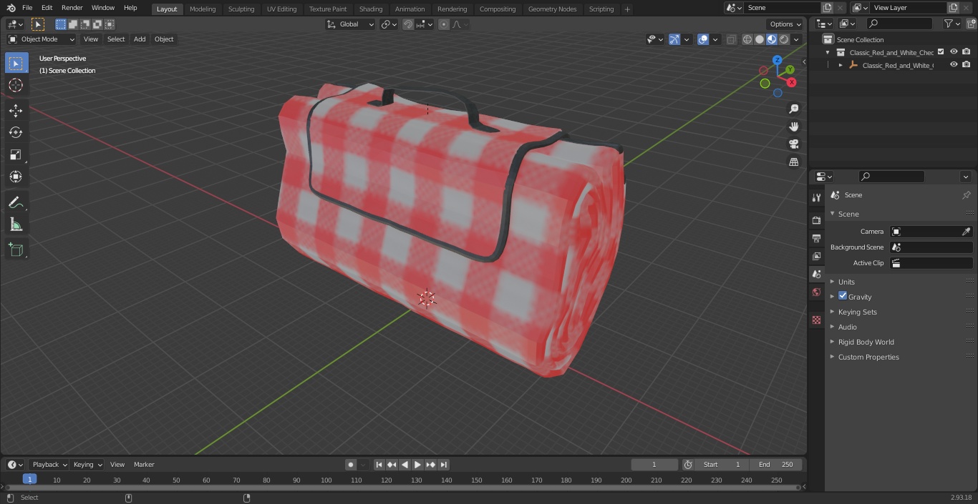Switch to material preview shading
The height and width of the screenshot is (504, 978).
tap(772, 39)
